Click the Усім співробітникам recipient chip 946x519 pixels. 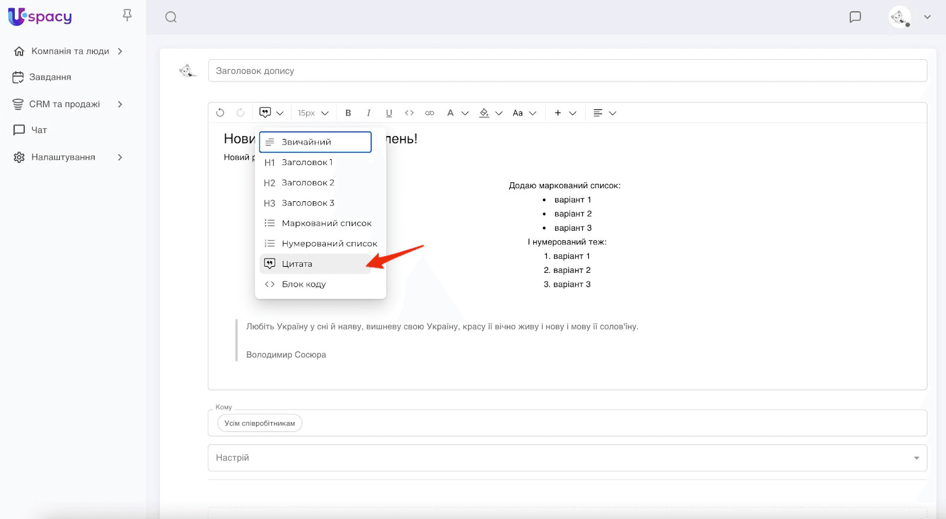[260, 423]
